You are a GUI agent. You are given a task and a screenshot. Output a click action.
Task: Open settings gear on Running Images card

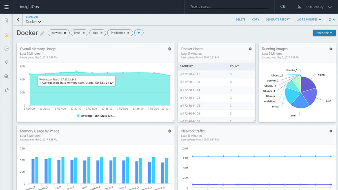[331, 49]
